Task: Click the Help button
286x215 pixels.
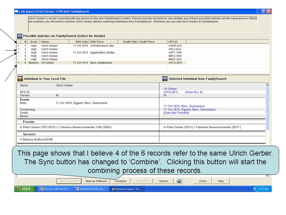Action: click(x=220, y=181)
